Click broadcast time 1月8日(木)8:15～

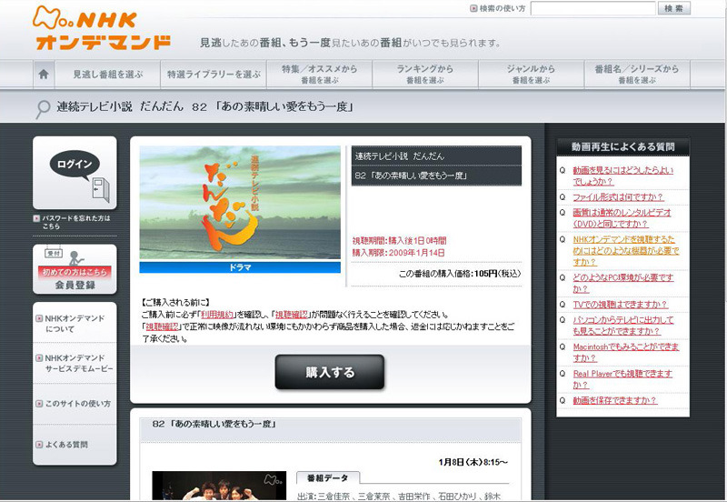tap(473, 462)
